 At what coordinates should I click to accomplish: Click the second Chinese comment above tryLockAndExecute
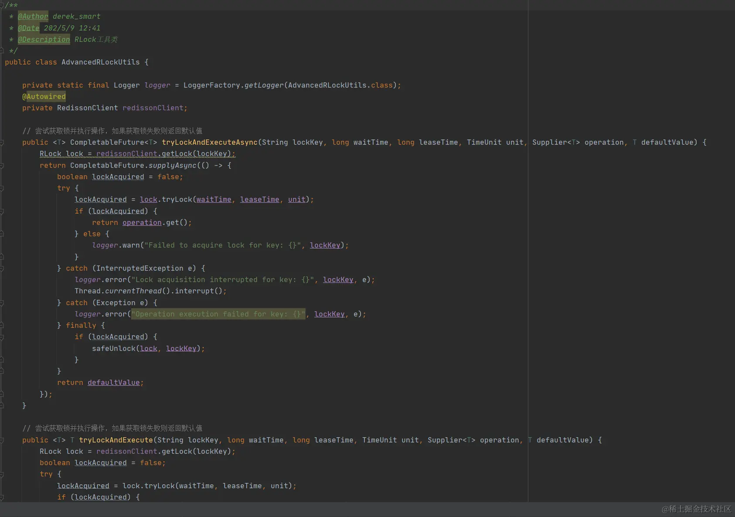(x=112, y=429)
